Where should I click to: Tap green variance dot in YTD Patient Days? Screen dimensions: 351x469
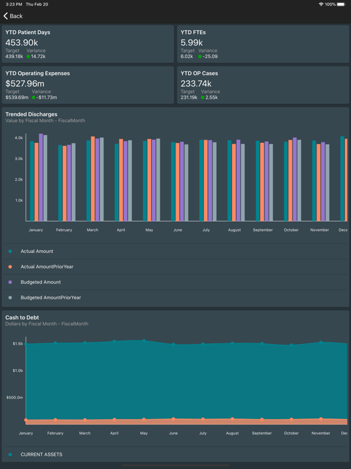29,56
